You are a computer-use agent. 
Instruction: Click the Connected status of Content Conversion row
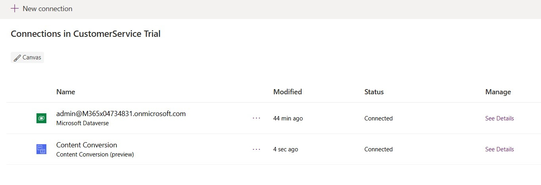[x=379, y=149]
